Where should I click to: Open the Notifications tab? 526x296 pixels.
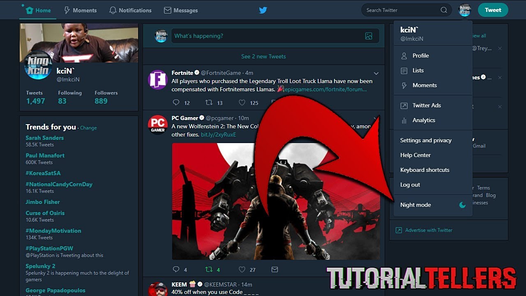click(x=130, y=10)
